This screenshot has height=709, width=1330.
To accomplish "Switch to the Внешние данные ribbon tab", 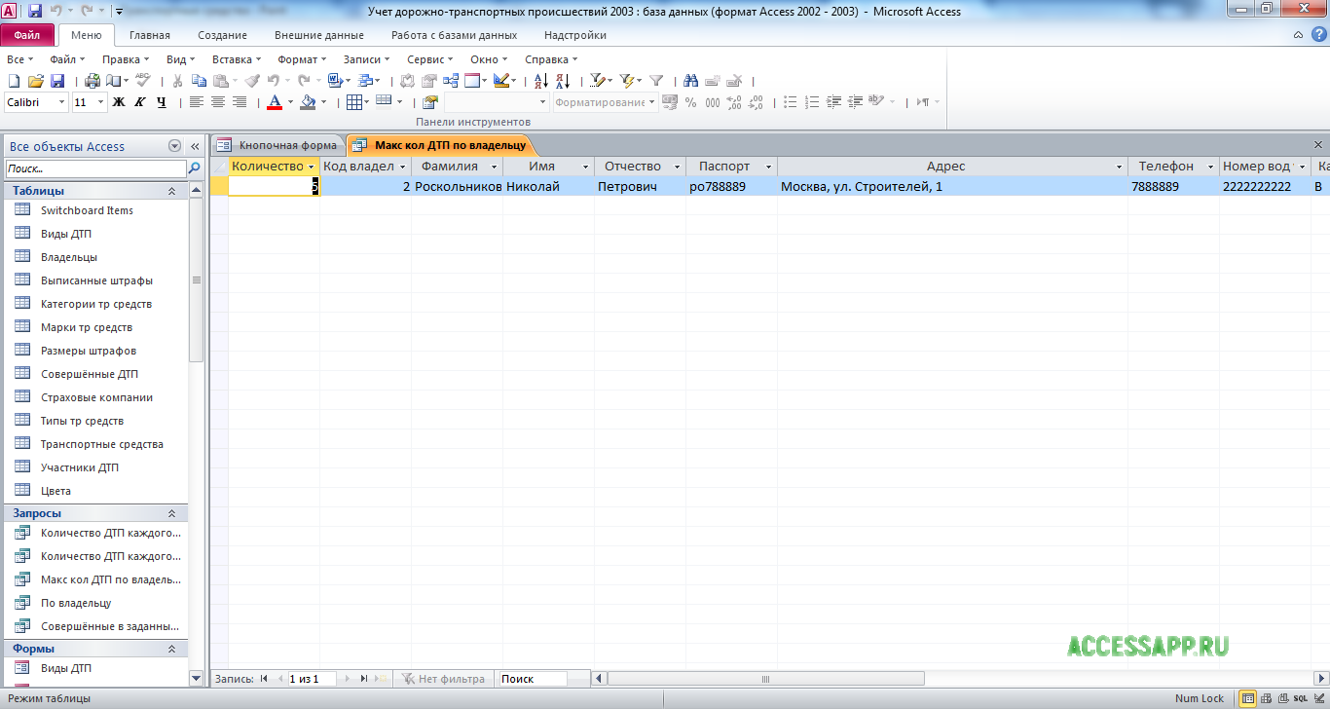I will (x=319, y=35).
